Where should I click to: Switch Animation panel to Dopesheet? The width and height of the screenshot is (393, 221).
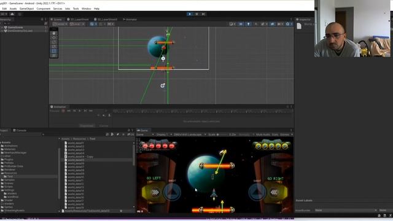pos(87,126)
